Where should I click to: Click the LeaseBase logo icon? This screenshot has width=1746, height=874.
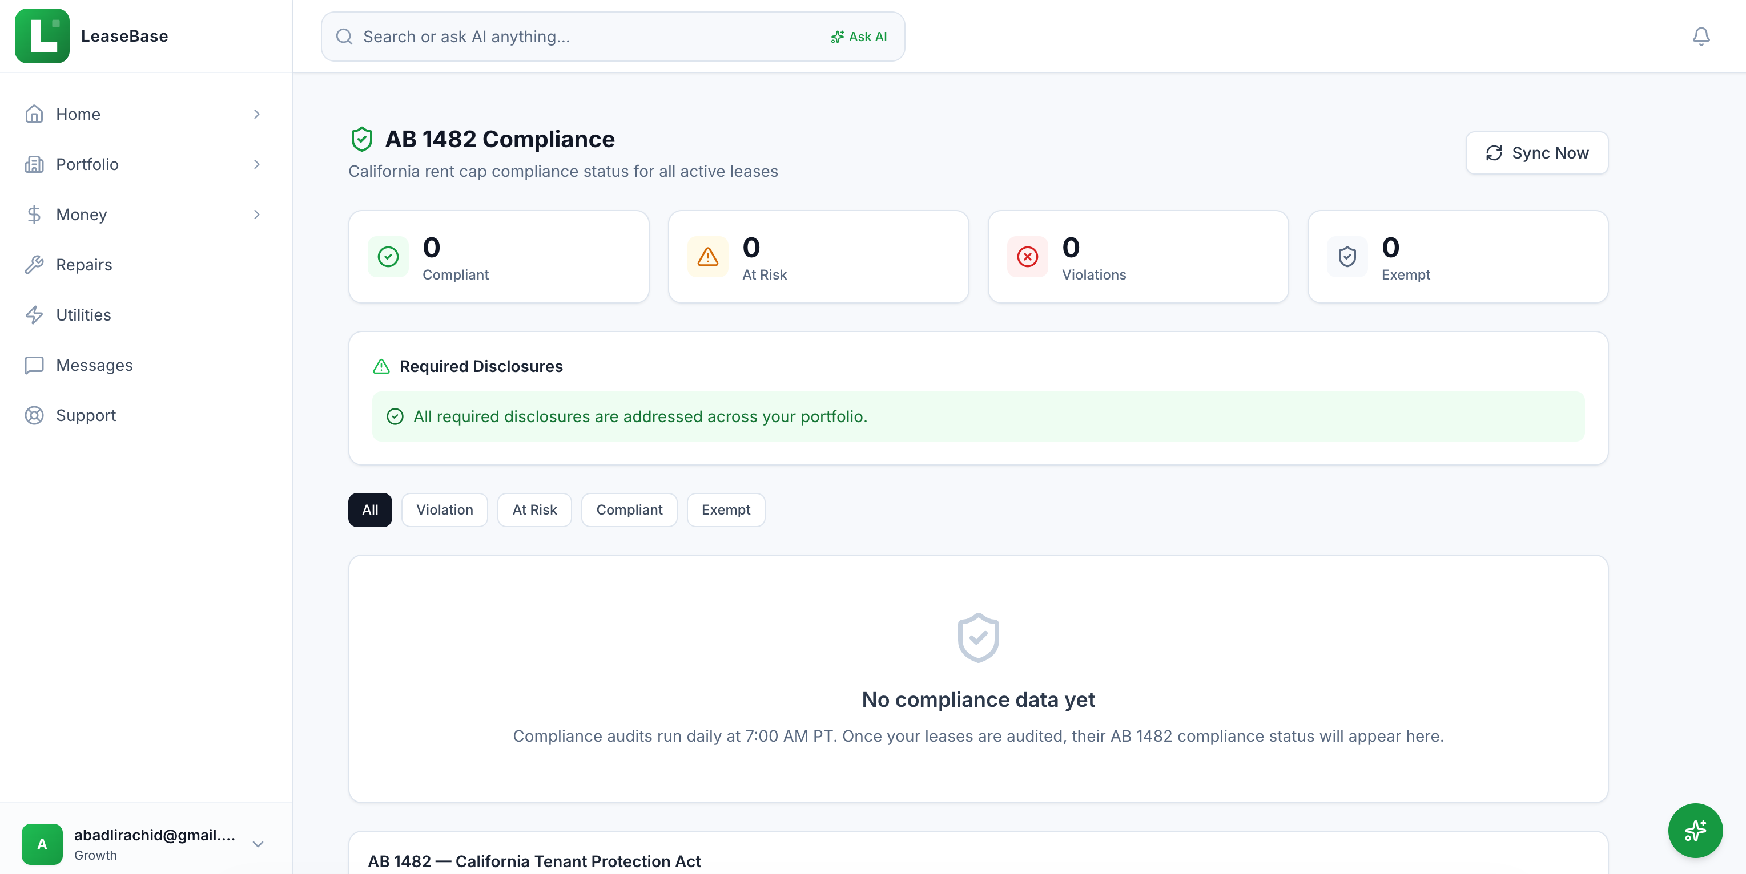pyautogui.click(x=42, y=36)
